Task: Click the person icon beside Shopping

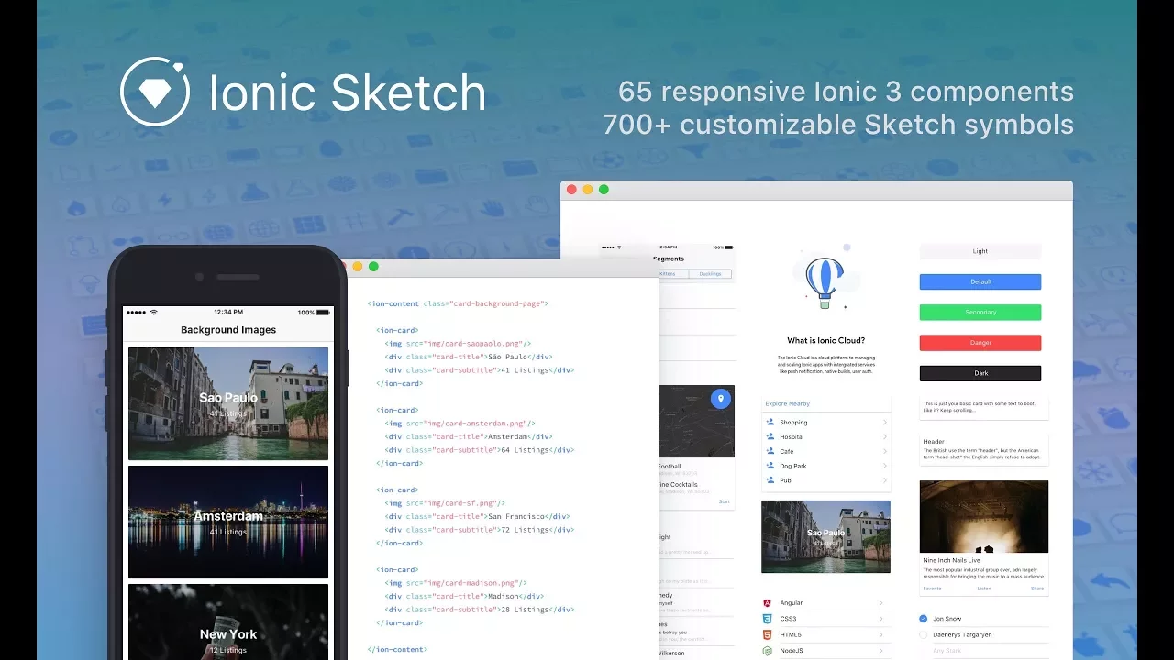Action: coord(770,423)
